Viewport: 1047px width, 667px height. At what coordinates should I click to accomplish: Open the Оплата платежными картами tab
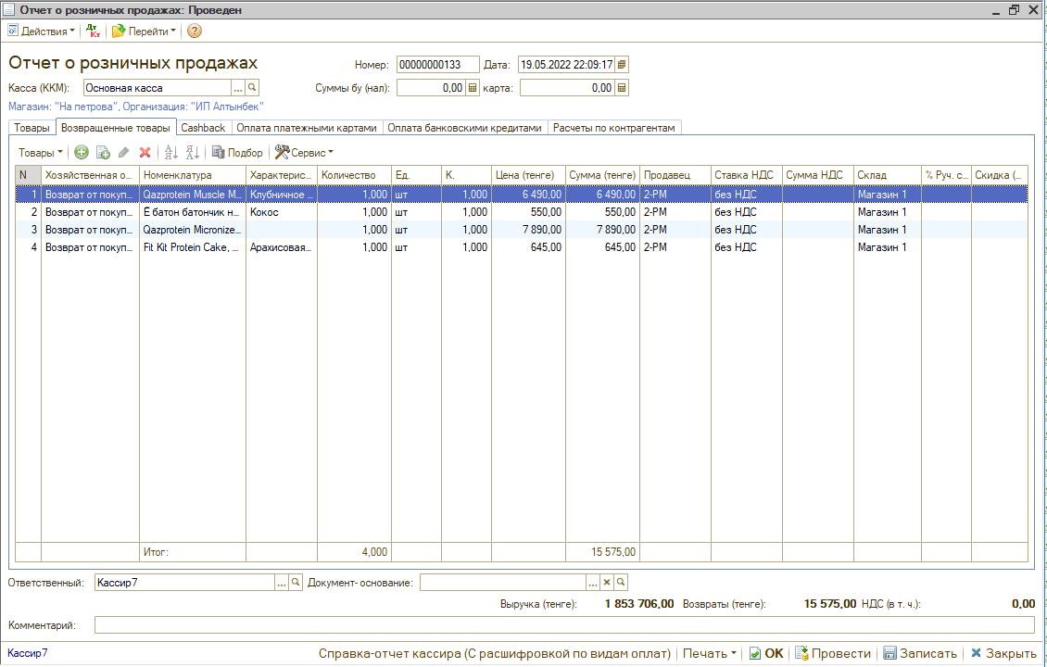point(306,128)
